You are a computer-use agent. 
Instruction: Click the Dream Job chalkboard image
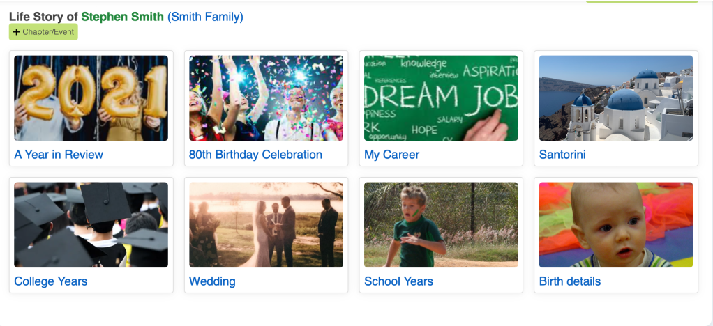pyautogui.click(x=441, y=98)
